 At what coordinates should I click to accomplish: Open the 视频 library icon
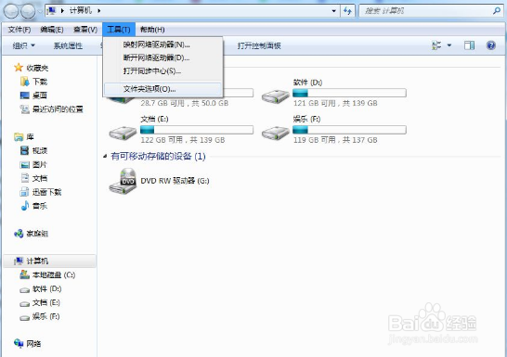coord(24,150)
